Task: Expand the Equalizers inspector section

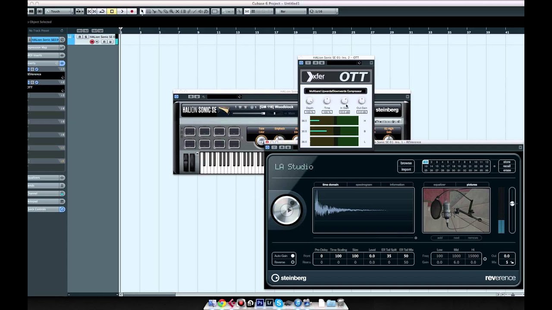Action: tap(46, 177)
